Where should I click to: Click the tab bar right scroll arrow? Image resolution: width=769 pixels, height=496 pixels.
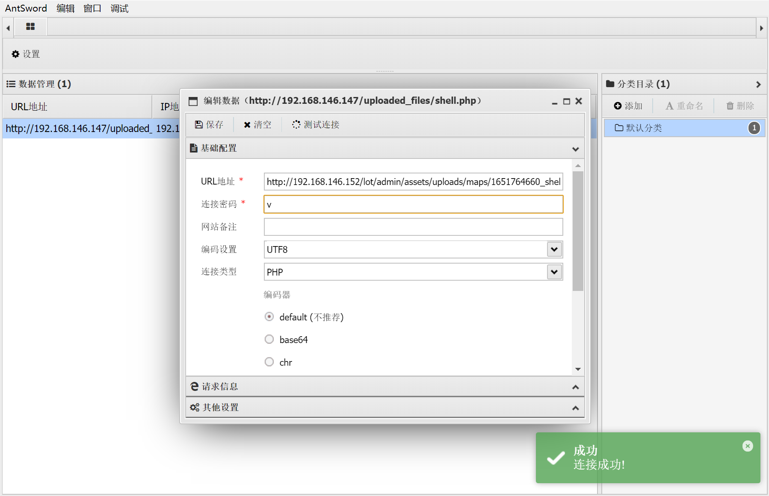[761, 28]
